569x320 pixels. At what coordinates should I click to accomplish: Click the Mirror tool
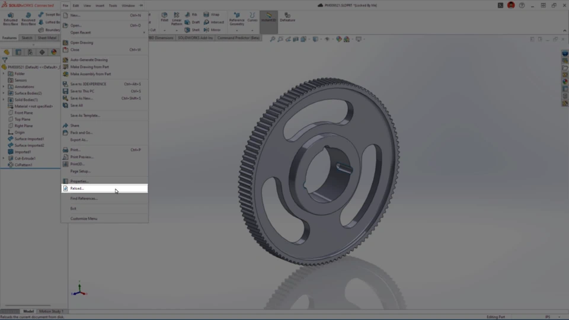[x=212, y=30]
